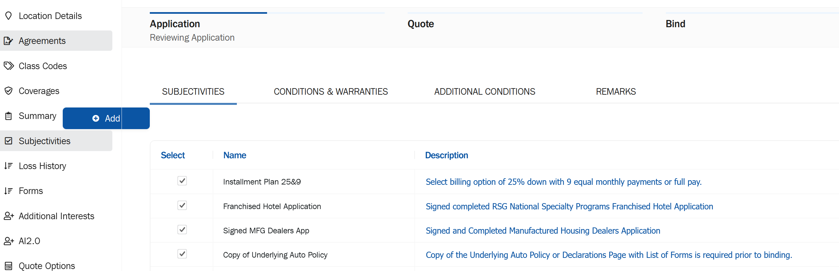
Task: Click the Location Details pin icon
Action: [x=9, y=16]
